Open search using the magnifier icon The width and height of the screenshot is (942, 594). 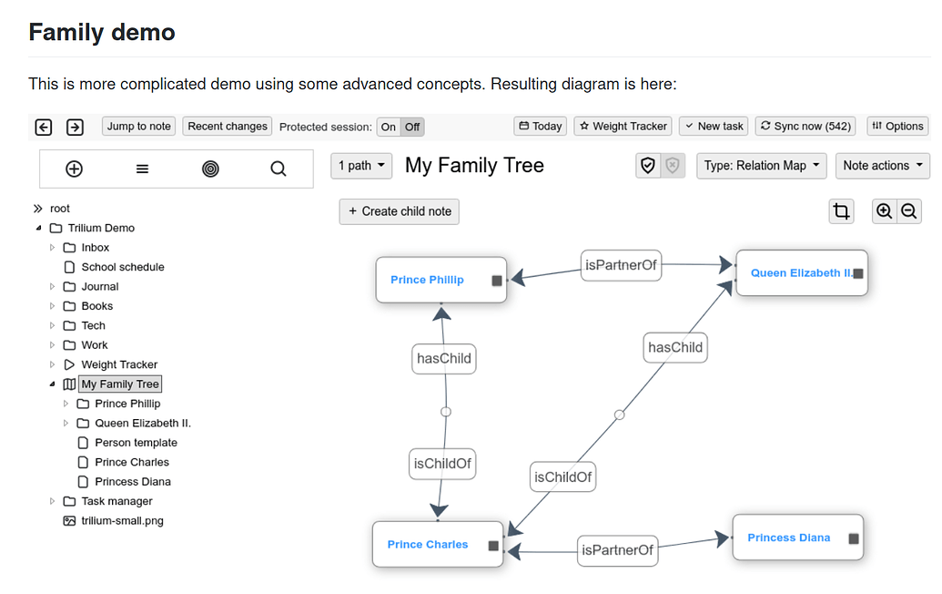click(277, 169)
